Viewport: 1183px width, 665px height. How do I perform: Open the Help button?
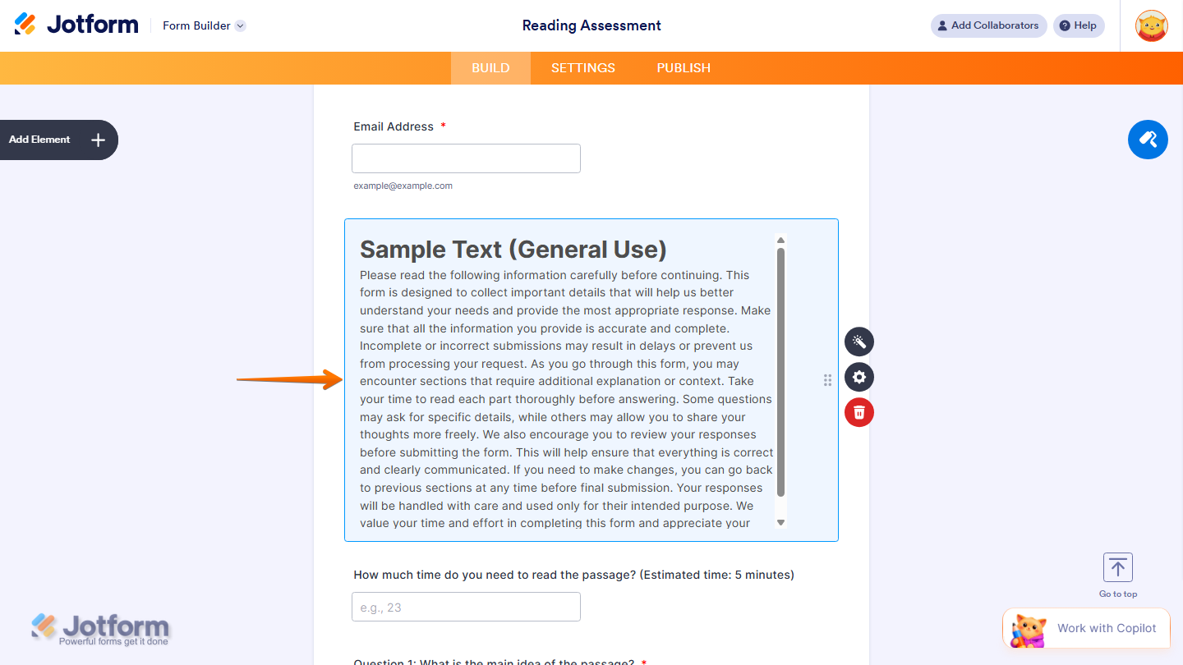1079,25
